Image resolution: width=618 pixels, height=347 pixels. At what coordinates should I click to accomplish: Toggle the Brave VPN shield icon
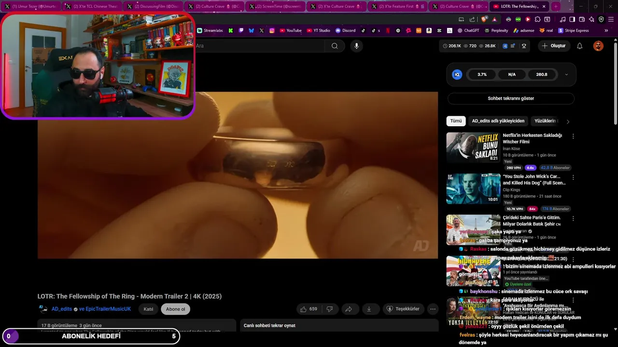click(601, 19)
